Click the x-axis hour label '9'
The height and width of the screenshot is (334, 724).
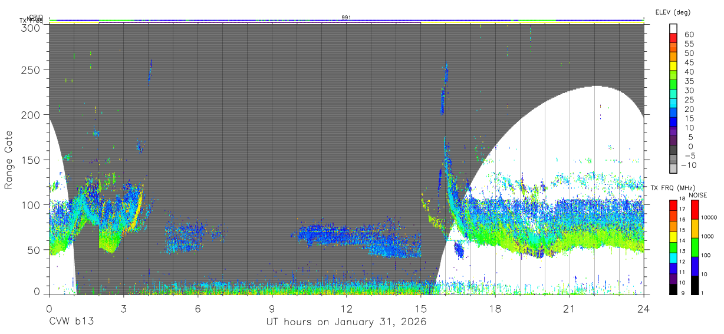pos(272,308)
